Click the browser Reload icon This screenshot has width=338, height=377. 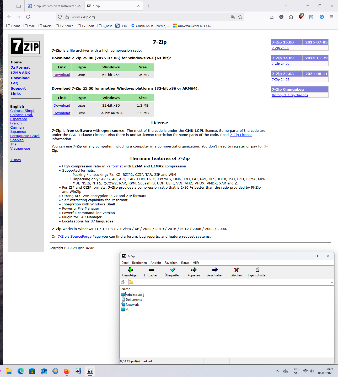point(28,17)
